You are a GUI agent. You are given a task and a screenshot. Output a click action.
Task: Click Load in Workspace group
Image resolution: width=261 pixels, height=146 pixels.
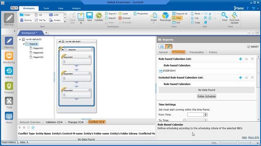coord(123,13)
